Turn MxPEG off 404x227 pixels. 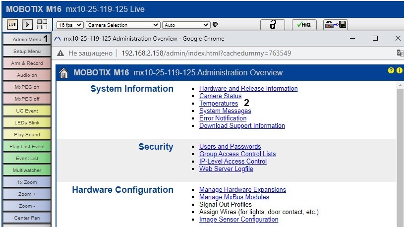(27, 99)
